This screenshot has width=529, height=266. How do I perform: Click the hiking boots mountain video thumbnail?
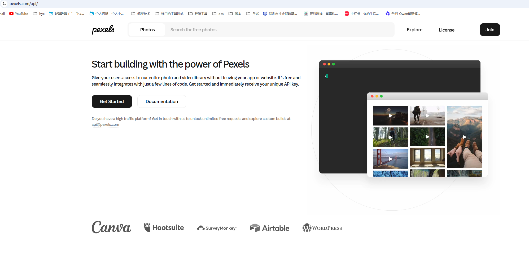pyautogui.click(x=464, y=137)
